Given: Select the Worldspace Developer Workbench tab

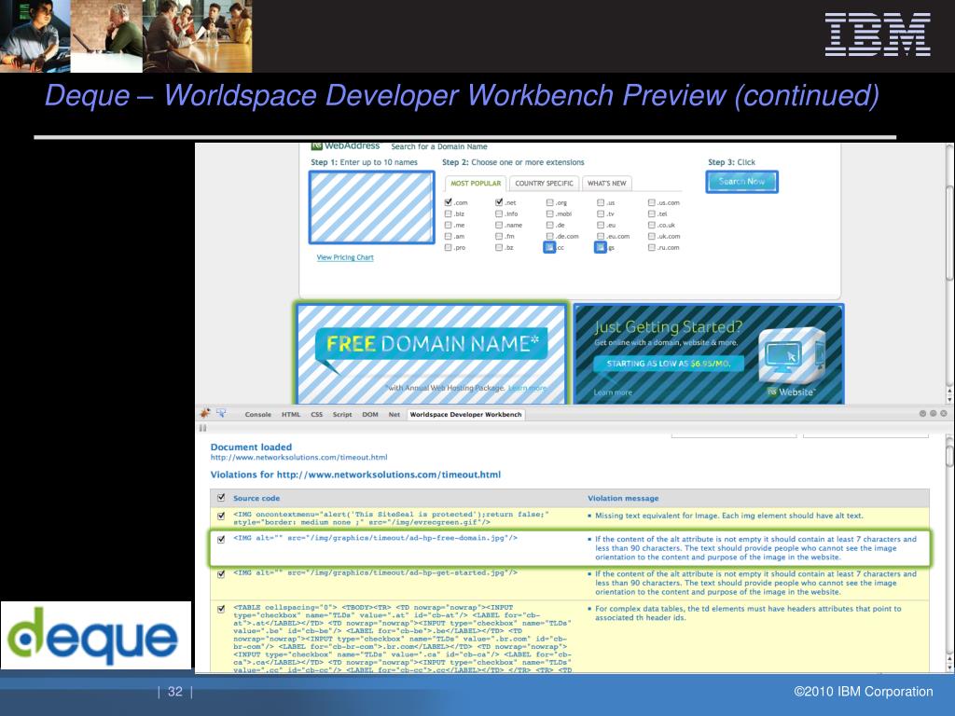Looking at the screenshot, I should click(x=466, y=415).
